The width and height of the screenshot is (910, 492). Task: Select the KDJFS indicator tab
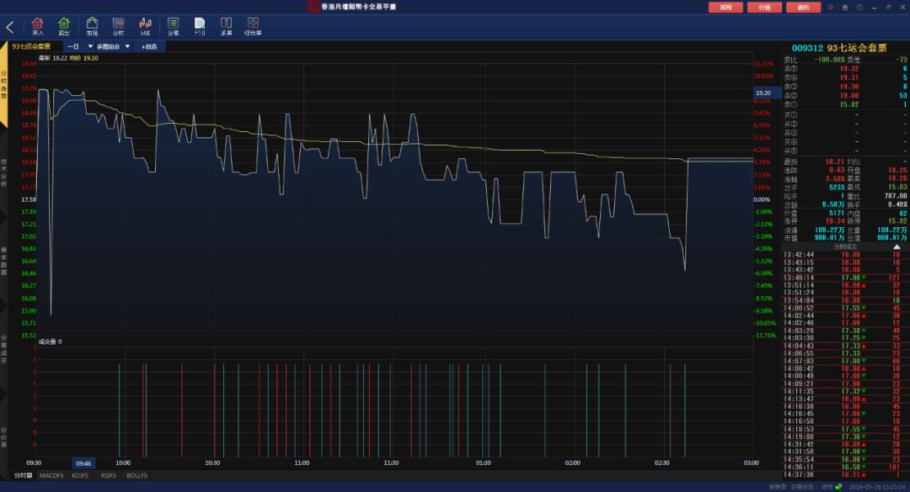pos(80,475)
